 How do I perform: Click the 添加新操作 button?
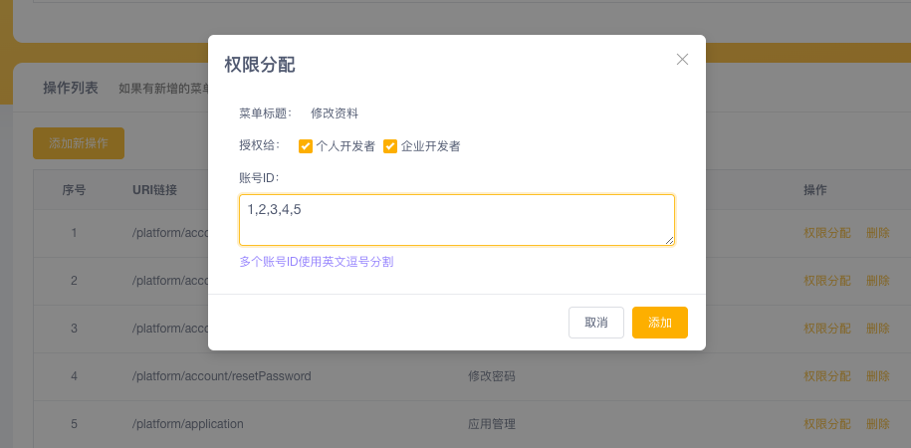pos(79,143)
